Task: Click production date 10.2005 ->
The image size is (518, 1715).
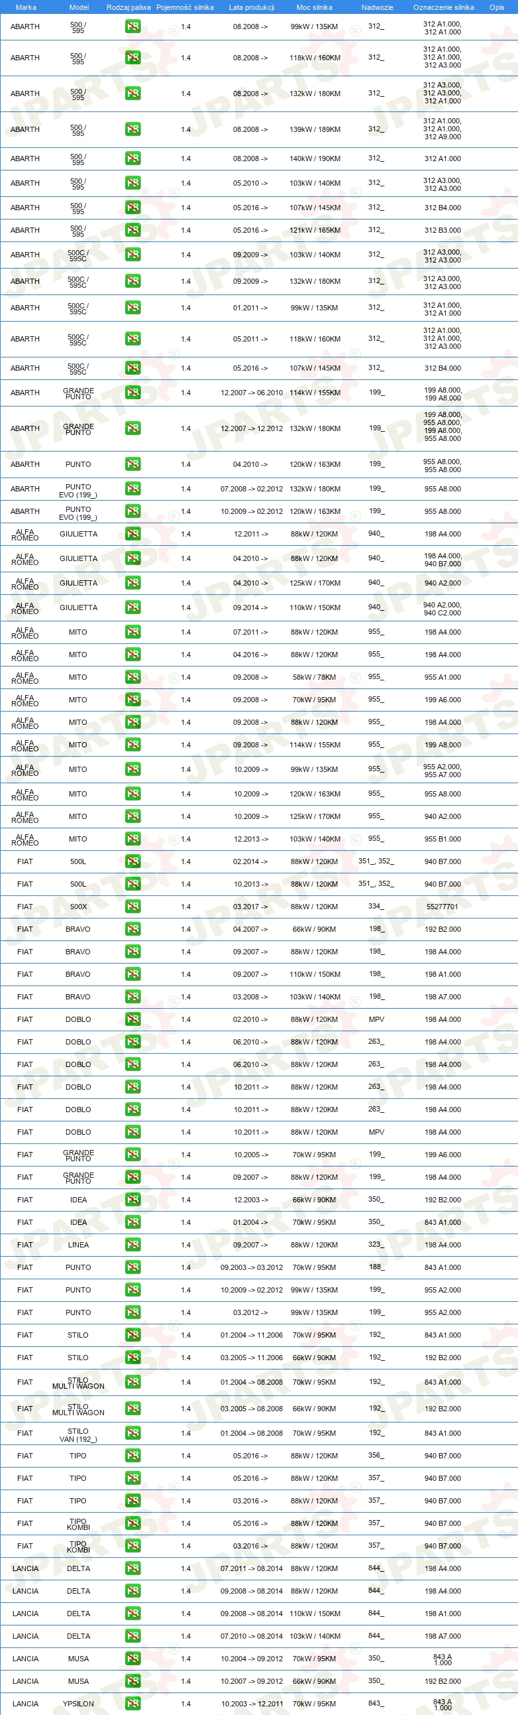Action: pyautogui.click(x=250, y=1155)
